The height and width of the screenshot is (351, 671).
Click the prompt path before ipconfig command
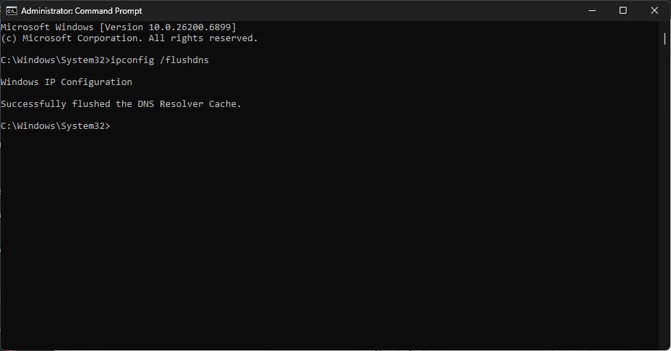55,60
